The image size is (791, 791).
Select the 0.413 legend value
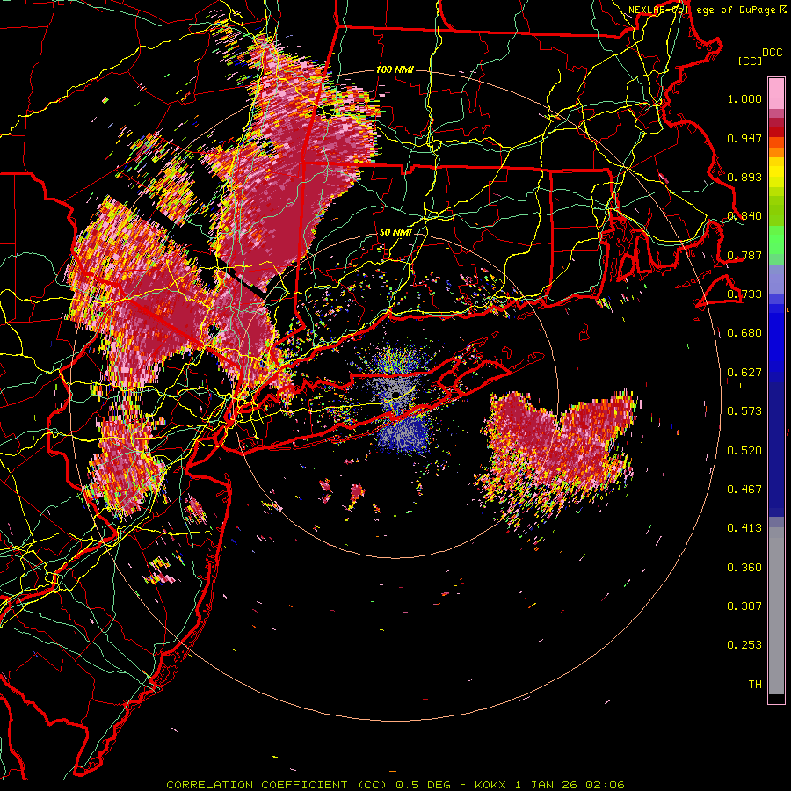click(744, 528)
